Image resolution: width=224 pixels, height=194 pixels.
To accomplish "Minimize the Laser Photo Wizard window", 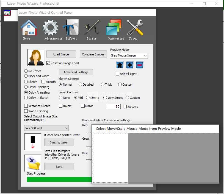I will [192, 4].
